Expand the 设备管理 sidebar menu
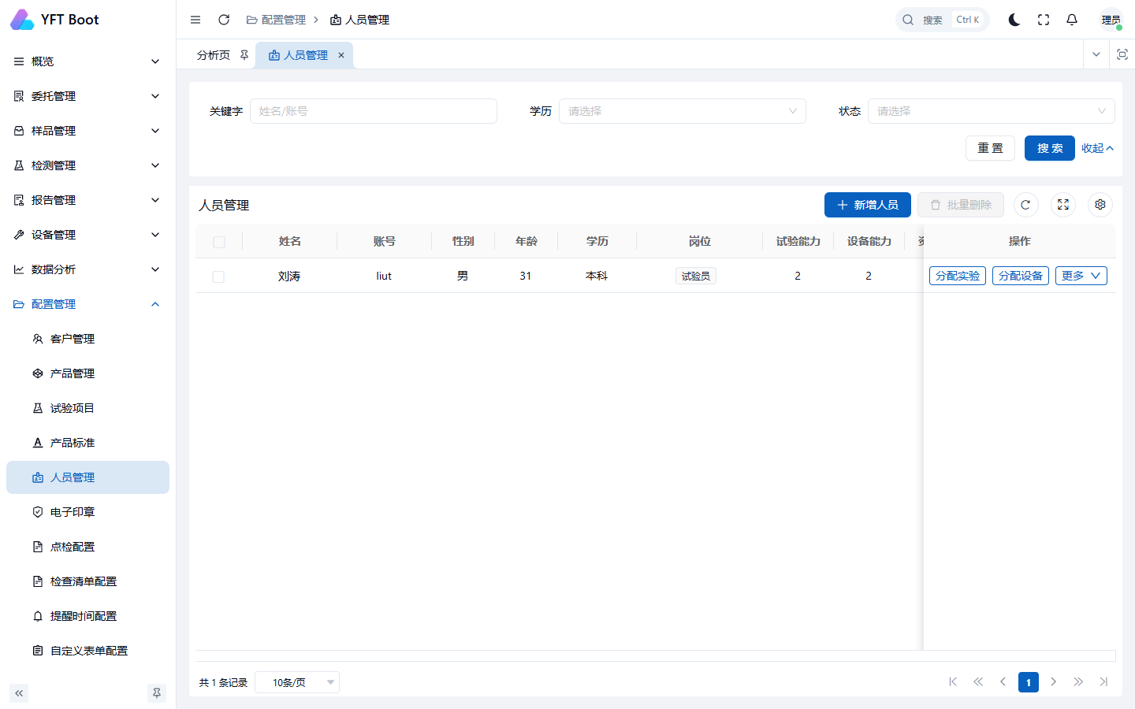The height and width of the screenshot is (709, 1135). pos(87,235)
